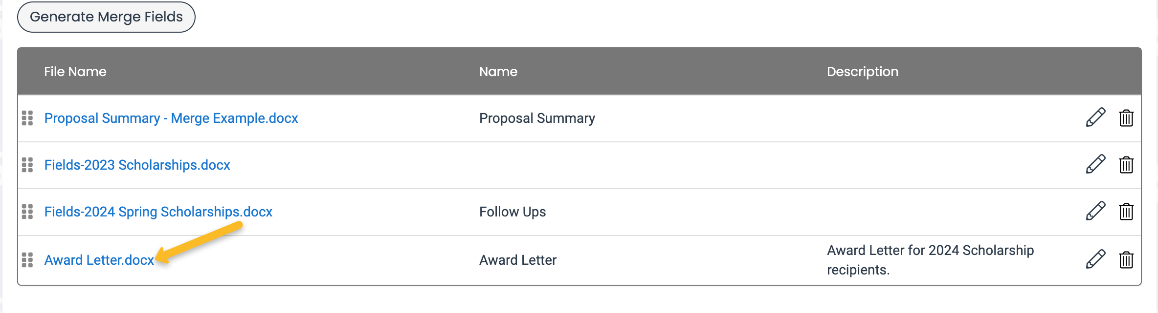Click pencil icon for Fields-2023 Scholarships.docx
Screen dimensions: 1158x313
1095,164
